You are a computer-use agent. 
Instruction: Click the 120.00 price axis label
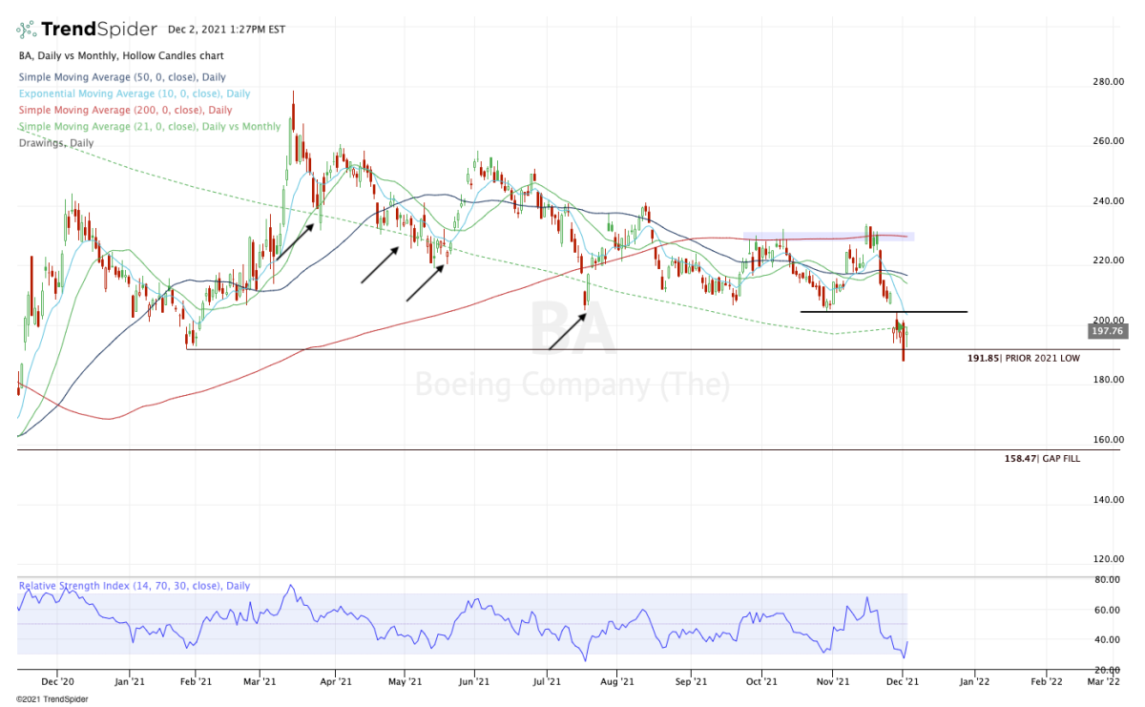1108,559
